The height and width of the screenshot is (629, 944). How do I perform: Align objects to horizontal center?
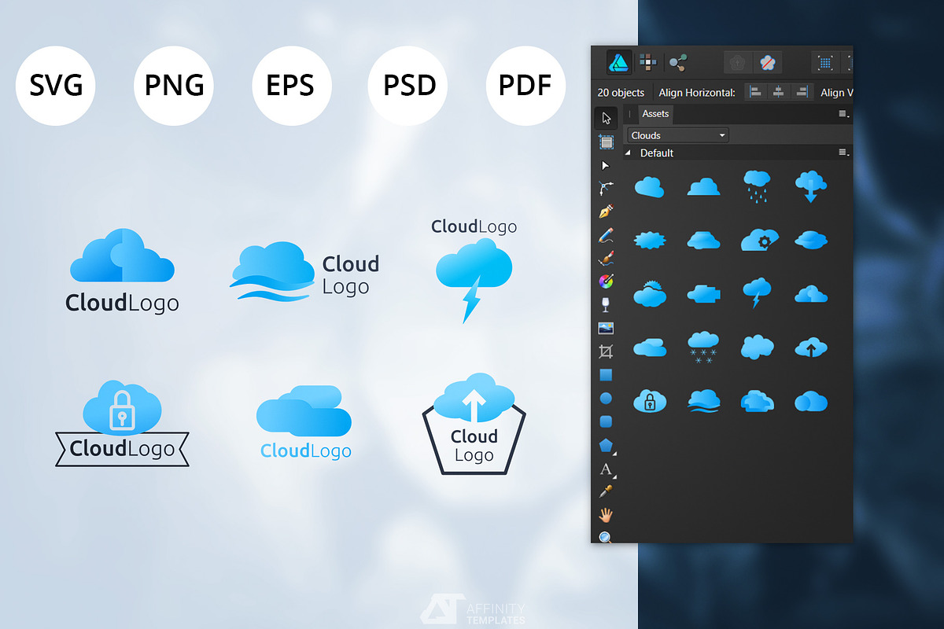[778, 92]
